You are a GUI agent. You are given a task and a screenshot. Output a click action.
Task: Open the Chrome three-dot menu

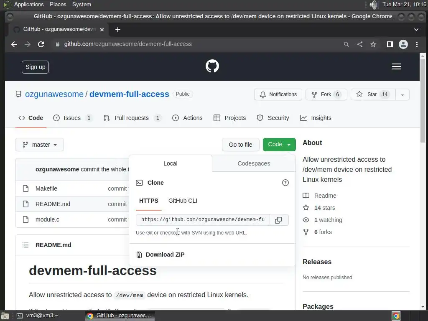(417, 44)
